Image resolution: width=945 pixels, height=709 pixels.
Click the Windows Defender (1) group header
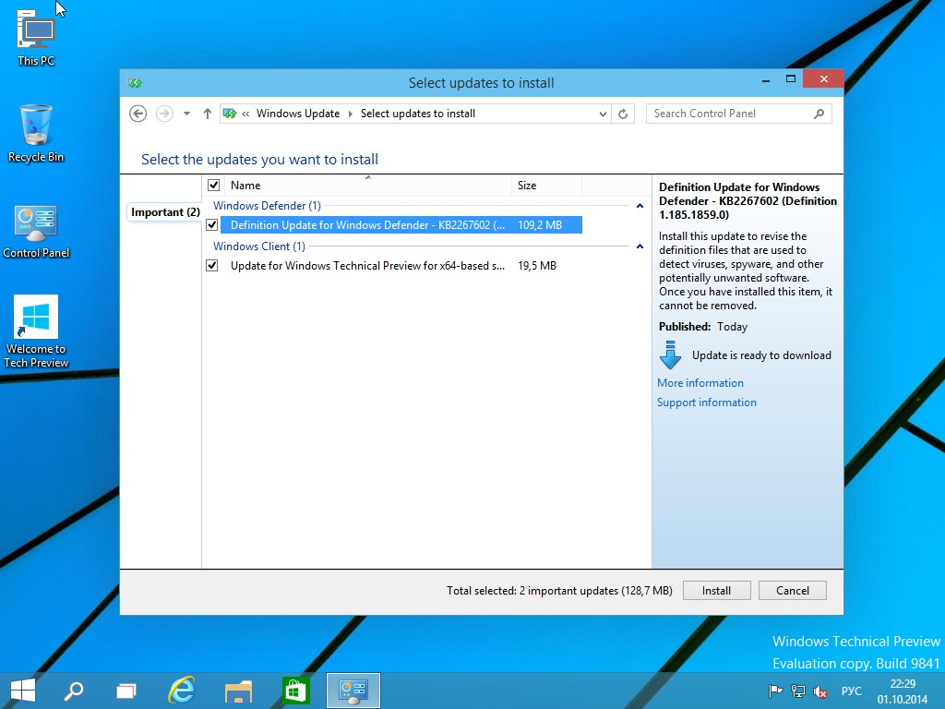click(267, 206)
